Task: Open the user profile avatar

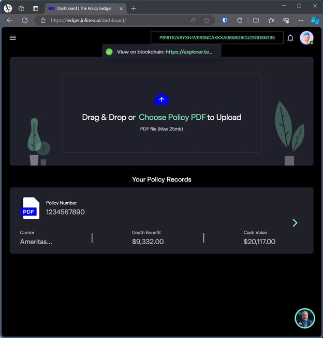Action: click(x=306, y=38)
